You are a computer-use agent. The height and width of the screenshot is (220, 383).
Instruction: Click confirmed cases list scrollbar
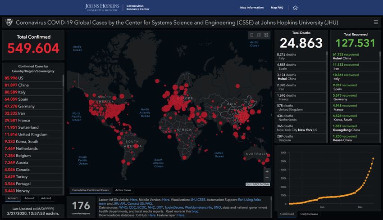tap(64, 81)
